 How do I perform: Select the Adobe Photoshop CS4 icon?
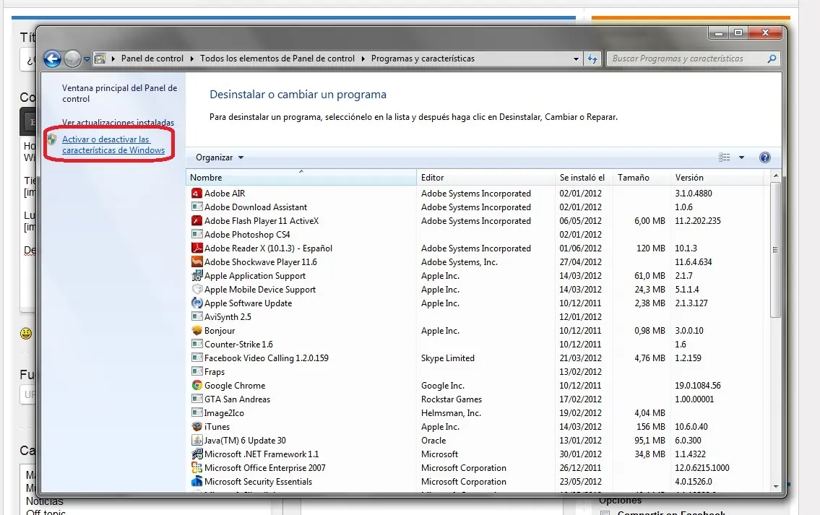(x=197, y=234)
